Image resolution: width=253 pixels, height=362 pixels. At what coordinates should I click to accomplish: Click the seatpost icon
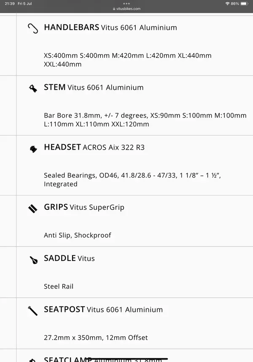pos(32,311)
